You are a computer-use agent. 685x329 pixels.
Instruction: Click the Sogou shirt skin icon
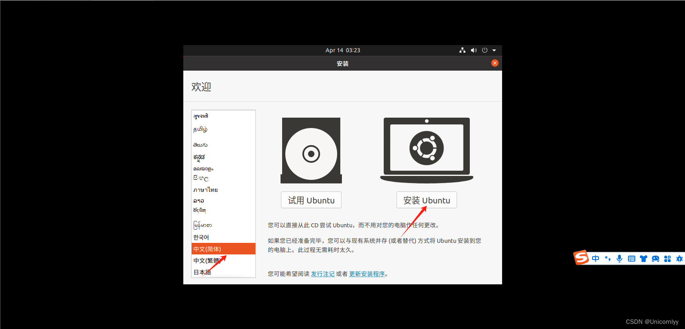pyautogui.click(x=644, y=258)
